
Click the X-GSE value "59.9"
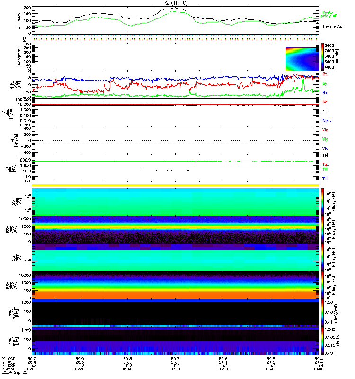[x=80, y=359]
